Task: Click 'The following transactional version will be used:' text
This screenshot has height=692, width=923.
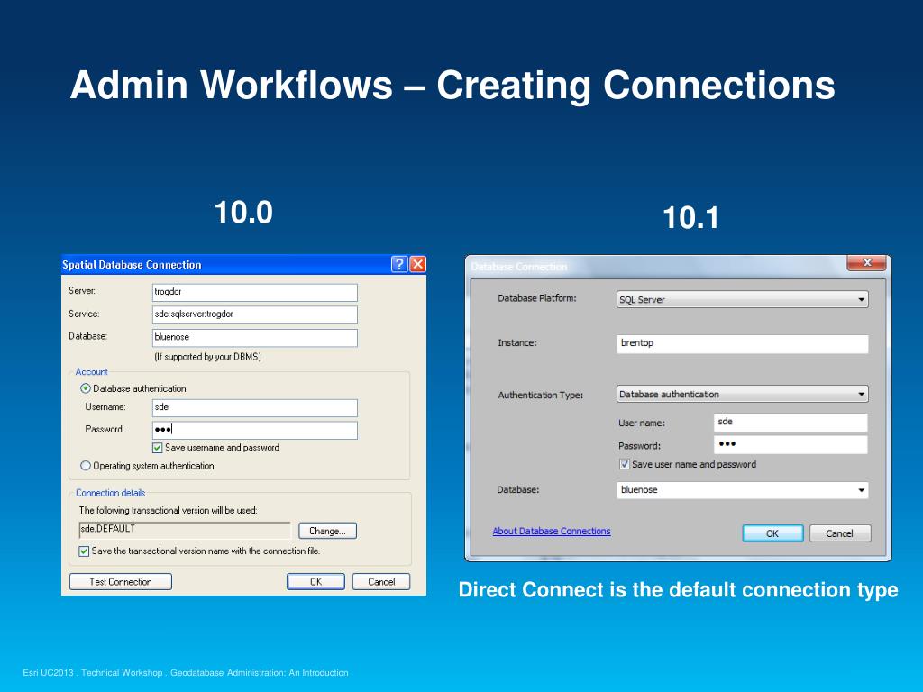Action: (x=169, y=510)
